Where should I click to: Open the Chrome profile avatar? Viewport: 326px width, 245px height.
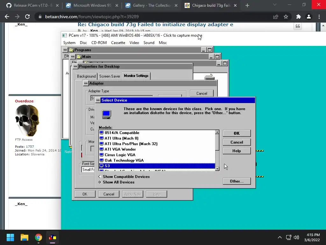309,17
